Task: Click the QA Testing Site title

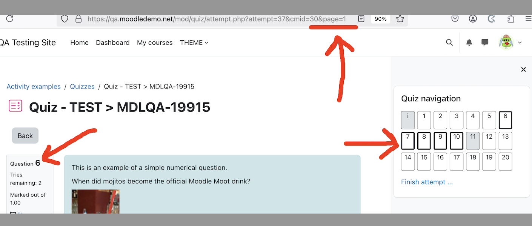Action: pos(27,43)
